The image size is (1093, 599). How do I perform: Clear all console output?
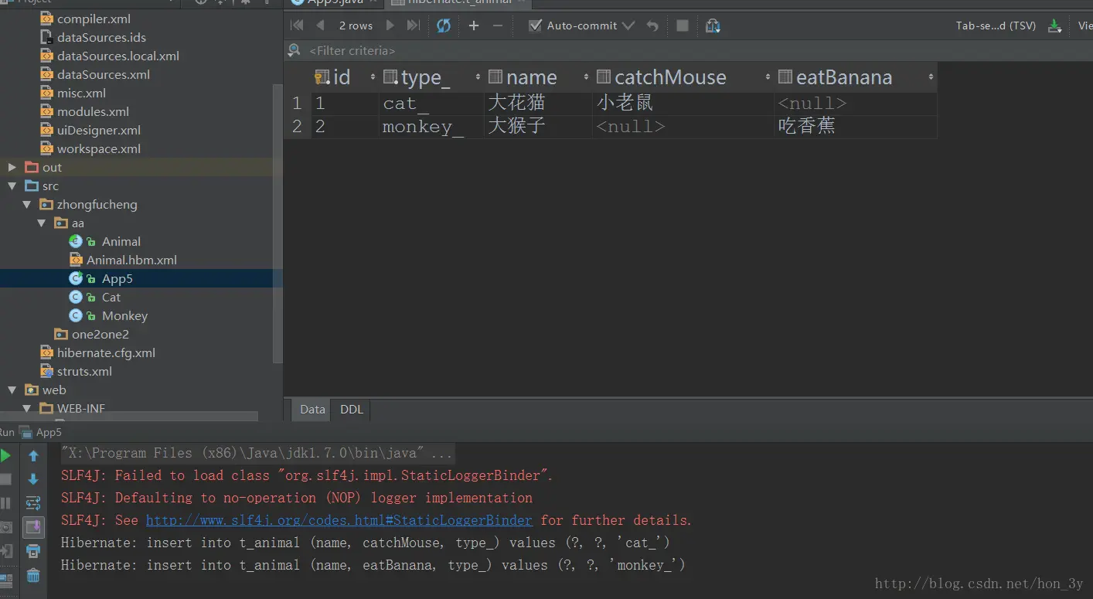coord(32,574)
